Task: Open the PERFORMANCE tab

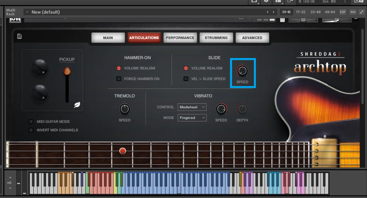Action: (180, 38)
